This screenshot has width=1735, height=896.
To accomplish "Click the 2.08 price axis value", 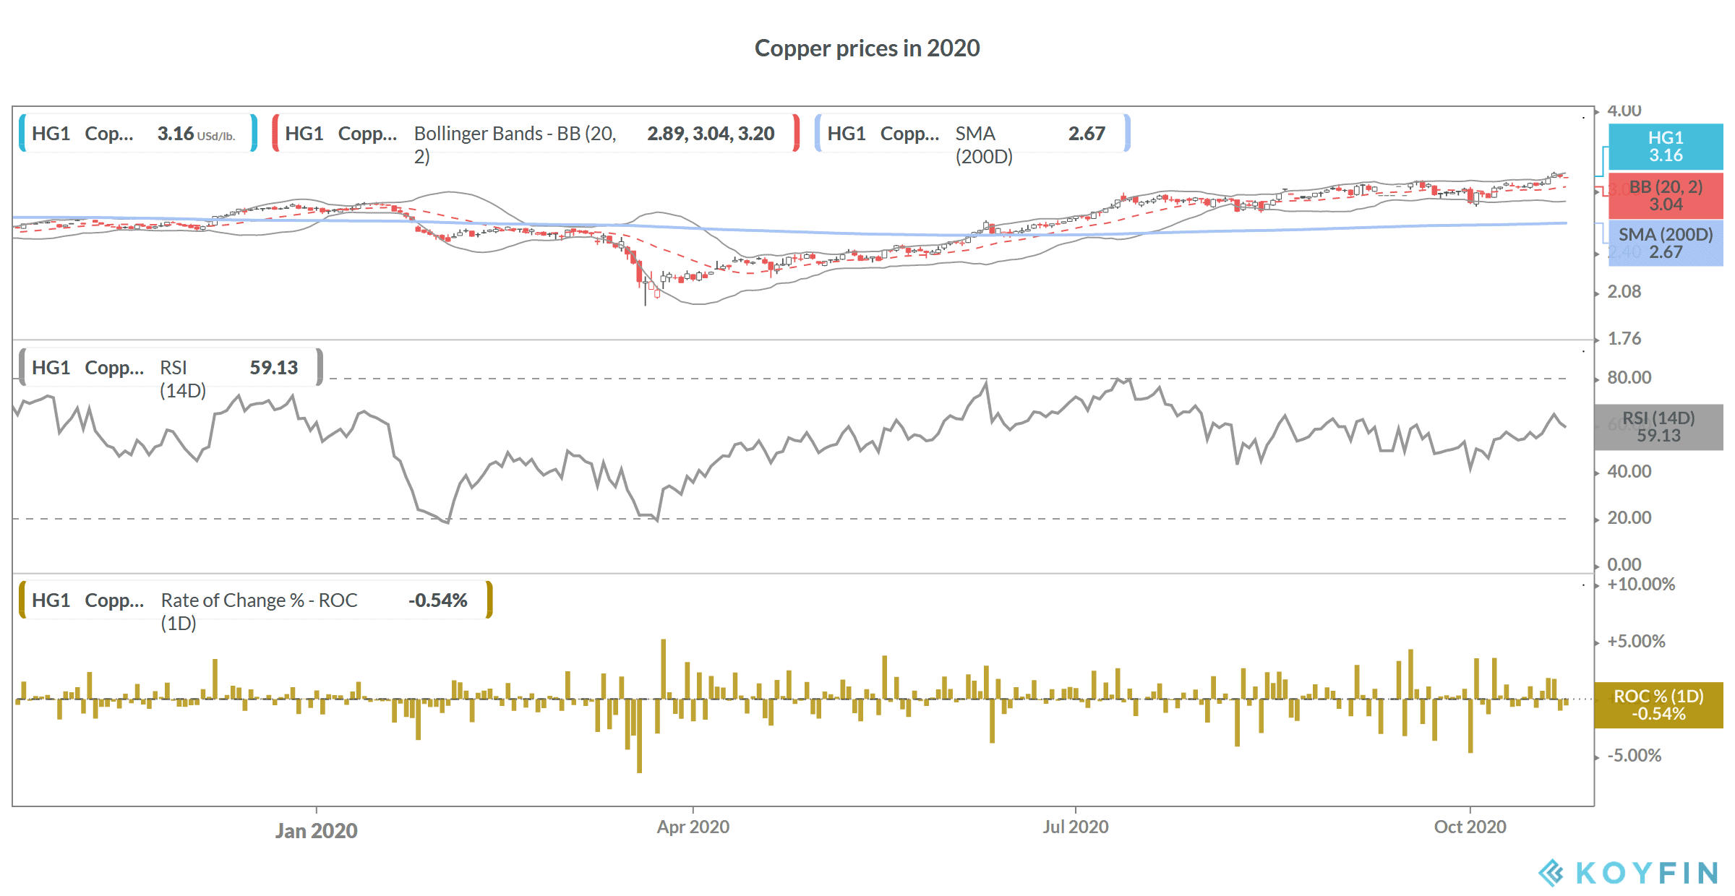I will click(1624, 292).
